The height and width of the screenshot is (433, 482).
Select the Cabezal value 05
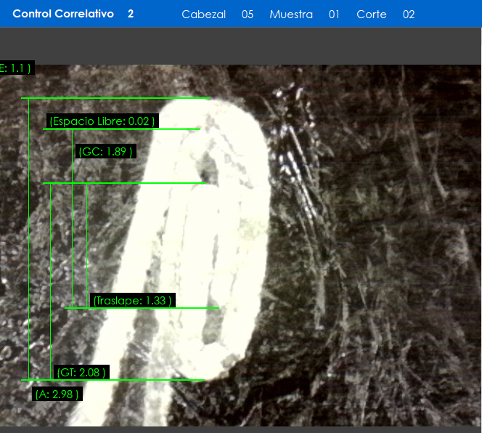[x=248, y=15]
